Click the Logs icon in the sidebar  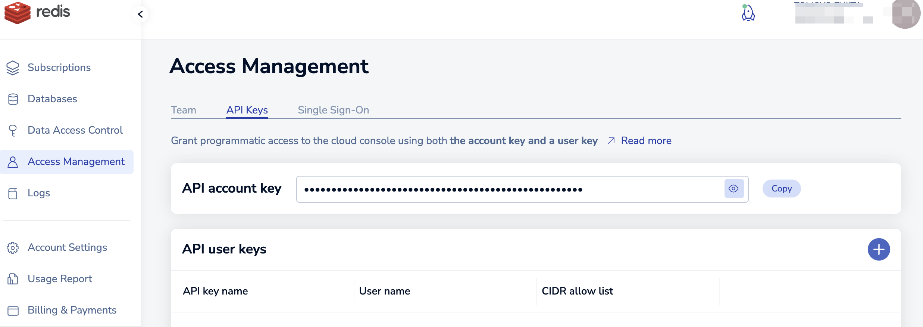point(13,193)
